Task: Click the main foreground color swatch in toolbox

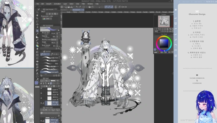Action: coord(36,83)
